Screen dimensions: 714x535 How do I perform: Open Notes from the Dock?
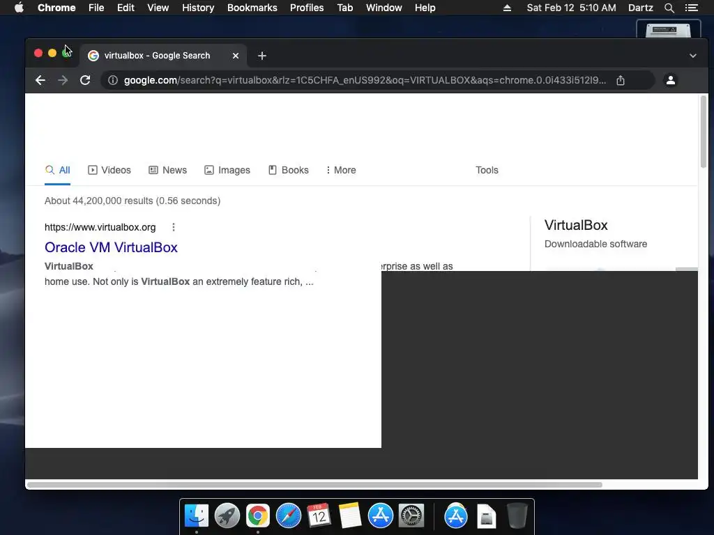[x=350, y=516]
